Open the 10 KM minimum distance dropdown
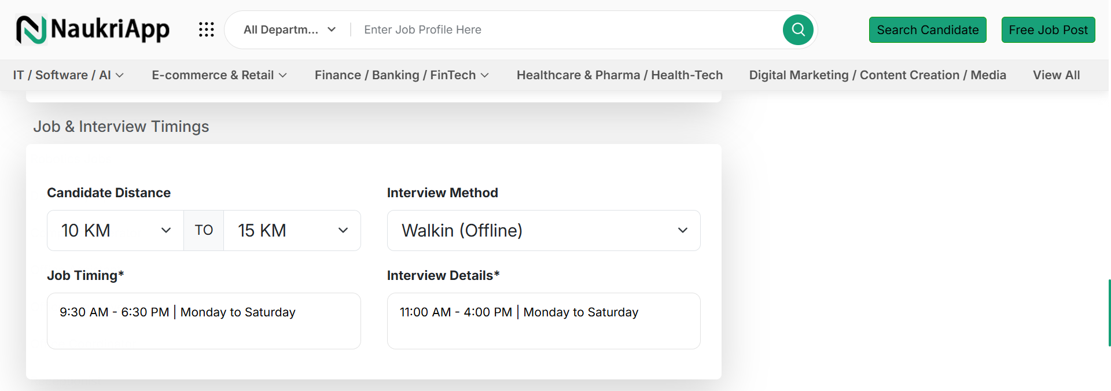 (x=115, y=230)
